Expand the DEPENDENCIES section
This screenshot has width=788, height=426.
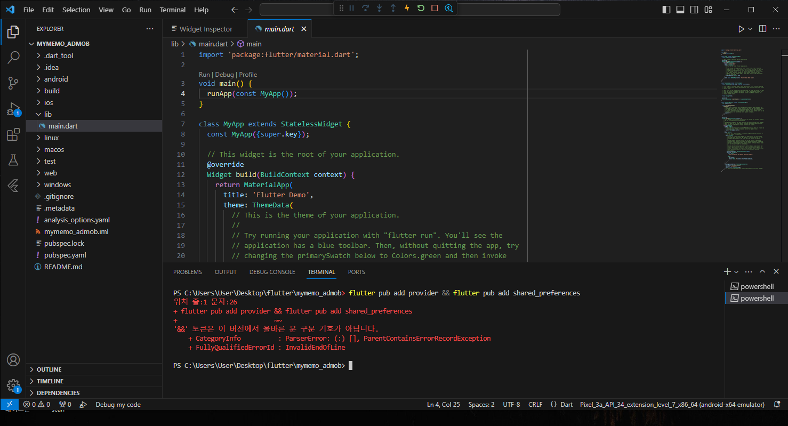[94, 393]
